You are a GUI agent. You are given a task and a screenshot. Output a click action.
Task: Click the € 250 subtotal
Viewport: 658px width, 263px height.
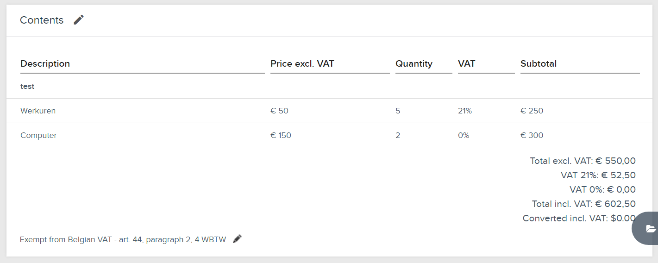pos(532,111)
